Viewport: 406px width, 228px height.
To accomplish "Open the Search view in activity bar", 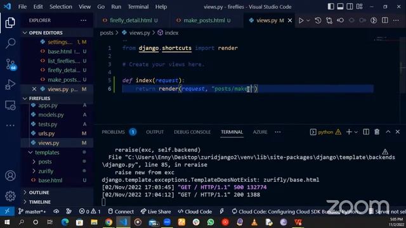I will (10, 43).
